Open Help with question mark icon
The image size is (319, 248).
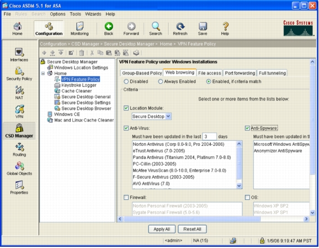225,29
